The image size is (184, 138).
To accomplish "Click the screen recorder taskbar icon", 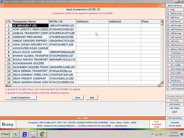I will pyautogui.click(x=33, y=134).
